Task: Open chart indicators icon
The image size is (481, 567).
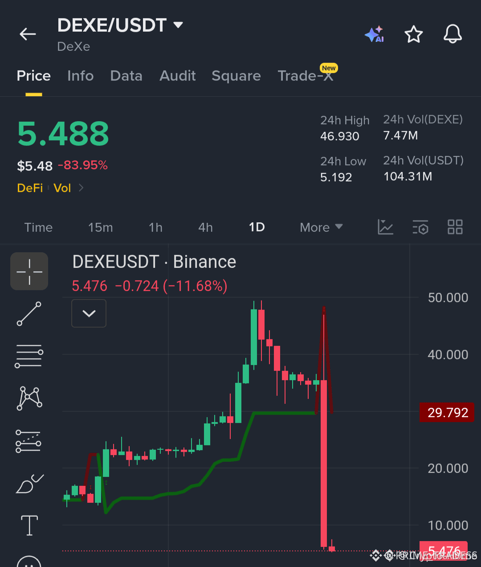Action: coord(385,227)
